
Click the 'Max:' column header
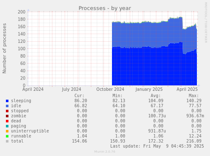click(x=194, y=96)
